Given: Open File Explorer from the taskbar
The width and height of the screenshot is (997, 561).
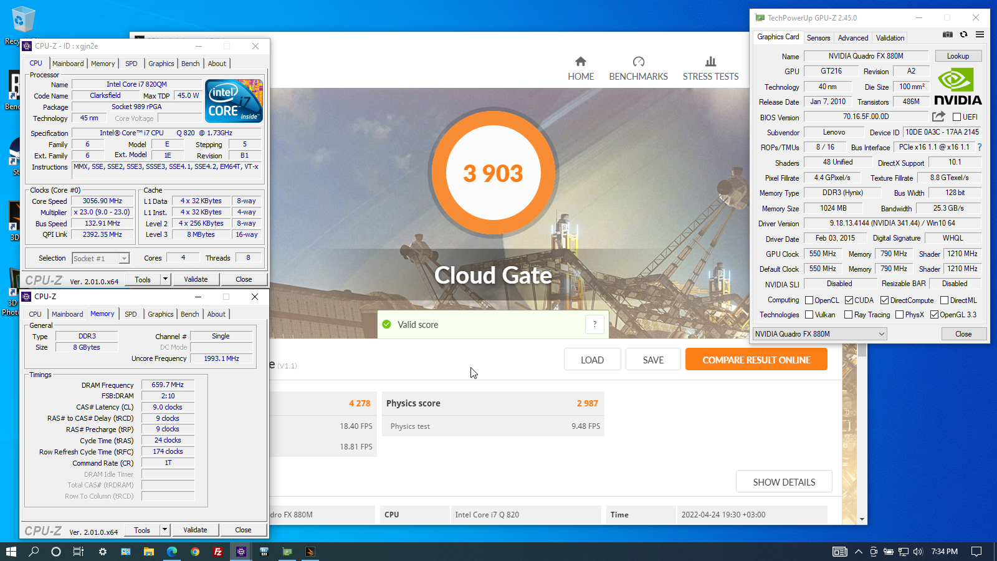Looking at the screenshot, I should (148, 552).
